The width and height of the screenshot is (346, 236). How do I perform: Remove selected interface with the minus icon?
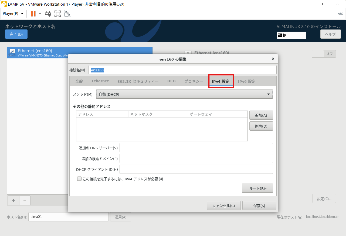25,200
